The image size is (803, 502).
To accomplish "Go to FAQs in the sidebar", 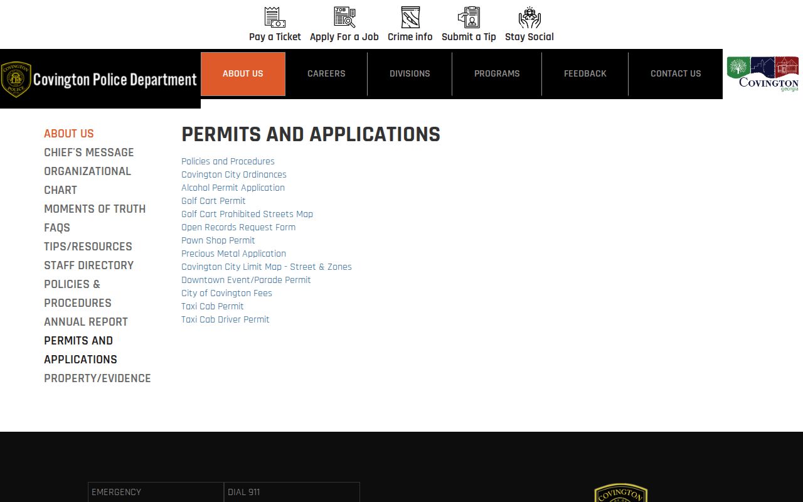I will (57, 228).
